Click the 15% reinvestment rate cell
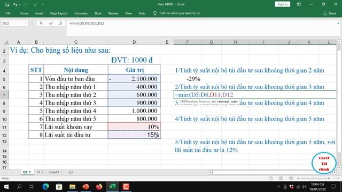Image resolution: width=342 pixels, height=192 pixels. 134,135
